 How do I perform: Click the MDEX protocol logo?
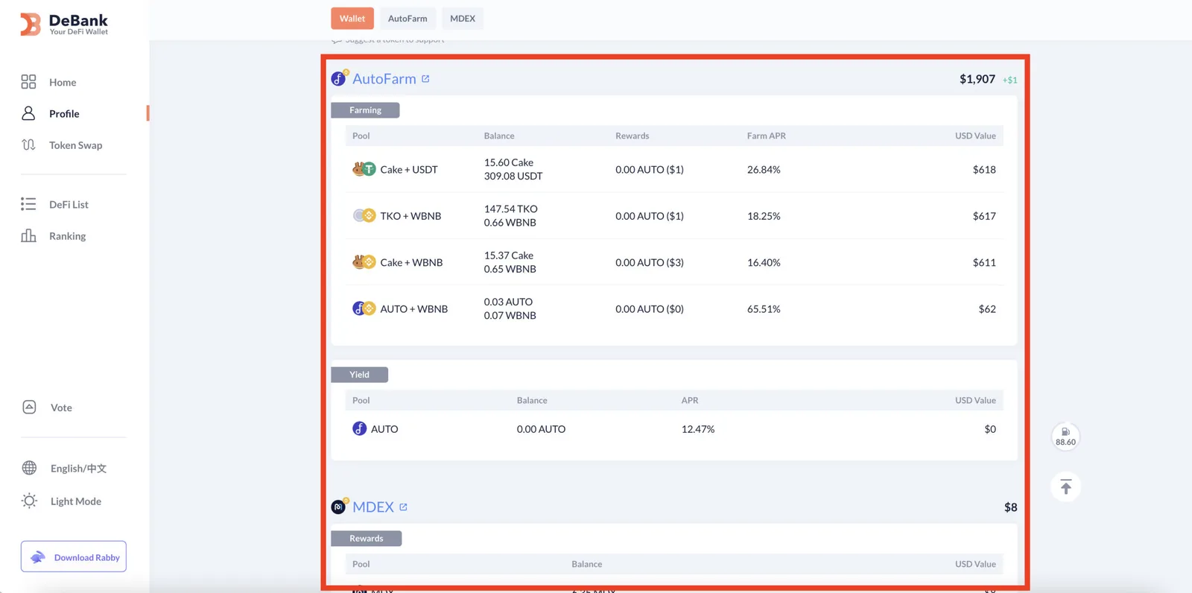tap(339, 507)
